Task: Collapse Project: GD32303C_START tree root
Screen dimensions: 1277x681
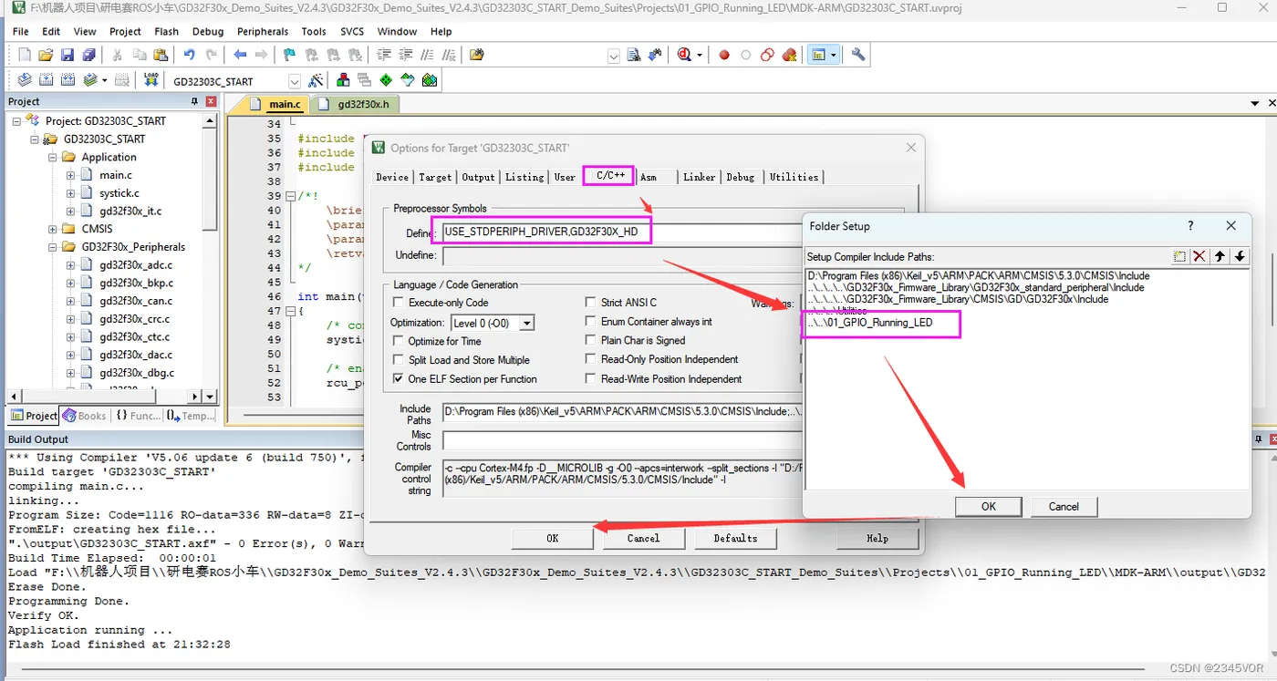Action: (x=17, y=120)
